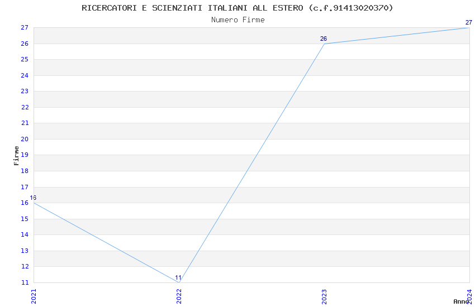
Task: Click y-axis tick value 24
Action: (x=25, y=75)
